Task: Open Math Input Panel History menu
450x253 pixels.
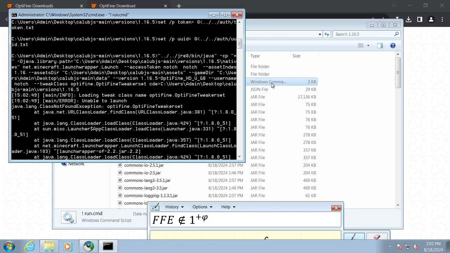Action: [x=174, y=207]
